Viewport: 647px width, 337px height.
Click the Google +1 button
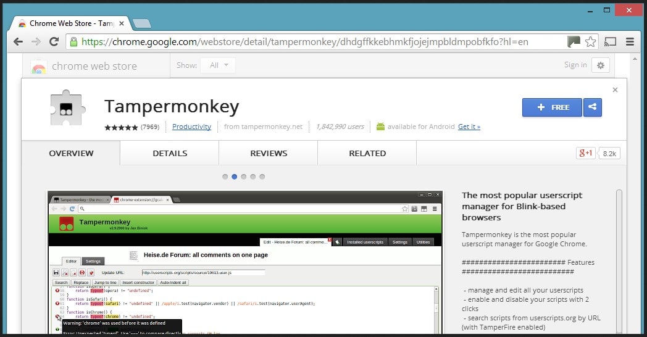coord(585,153)
